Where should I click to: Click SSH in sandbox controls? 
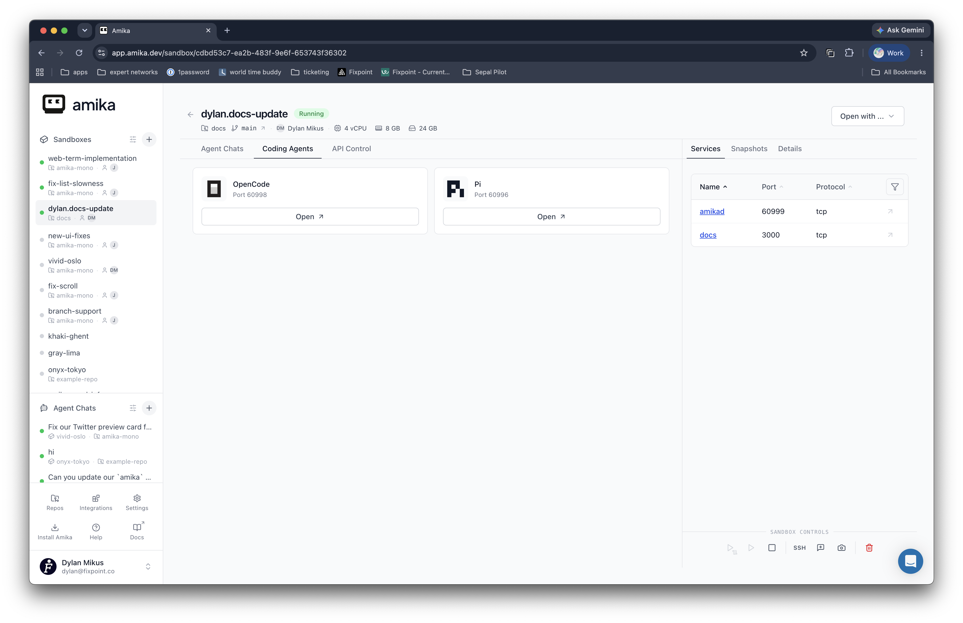click(x=799, y=548)
